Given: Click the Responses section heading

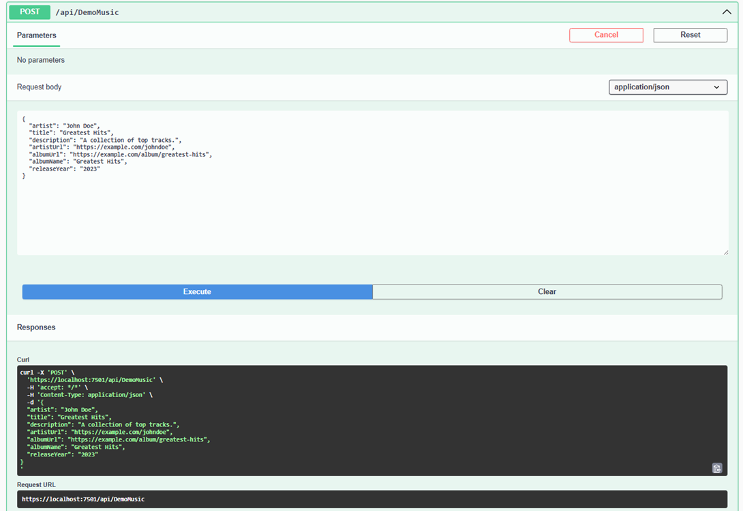Looking at the screenshot, I should click(36, 327).
